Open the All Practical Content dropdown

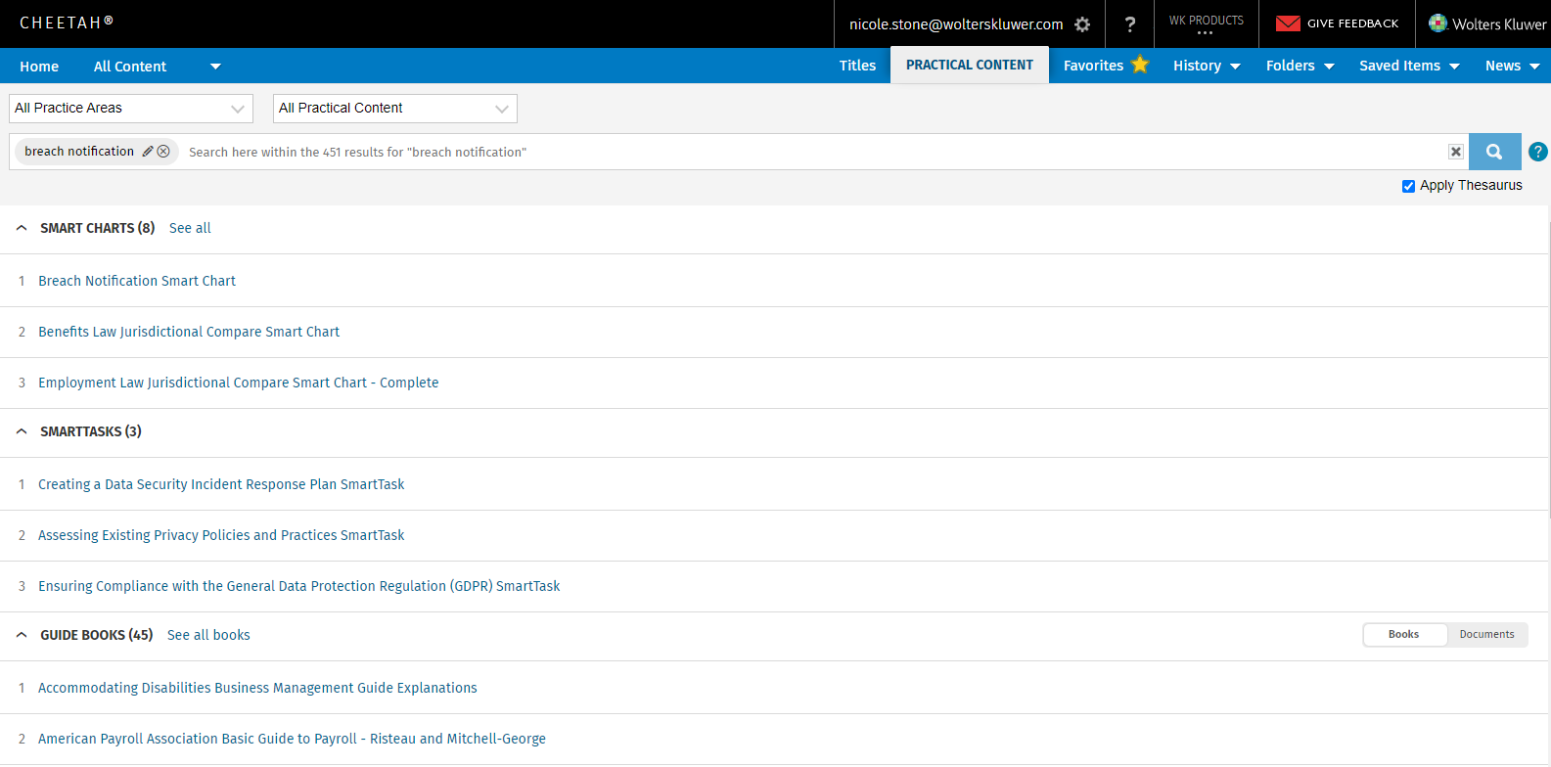point(395,109)
